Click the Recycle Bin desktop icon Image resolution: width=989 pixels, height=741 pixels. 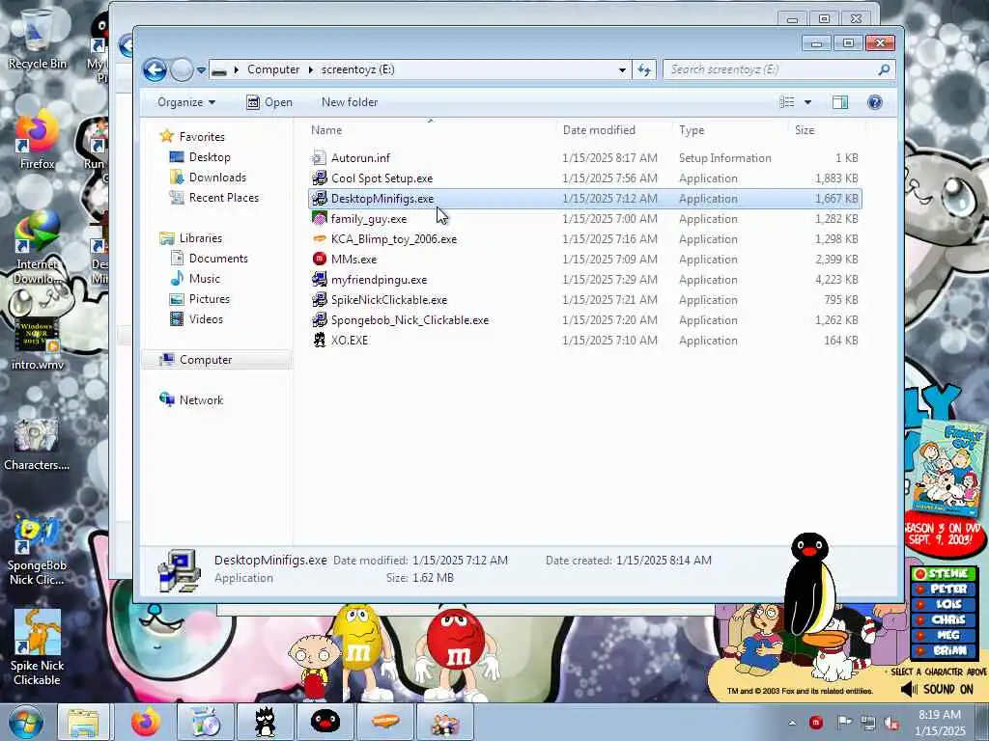37,39
